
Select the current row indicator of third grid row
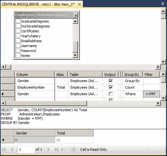click(8, 94)
